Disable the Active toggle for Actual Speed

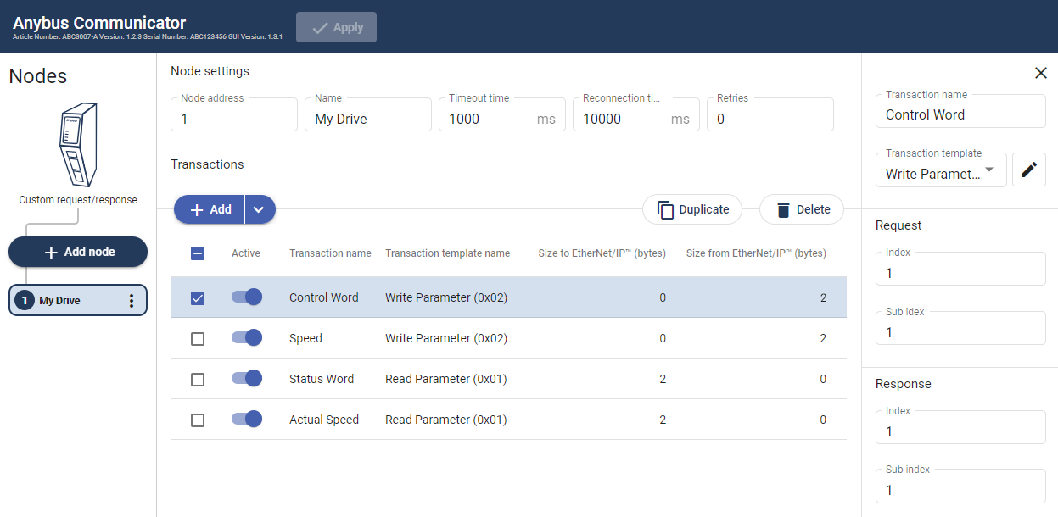246,420
